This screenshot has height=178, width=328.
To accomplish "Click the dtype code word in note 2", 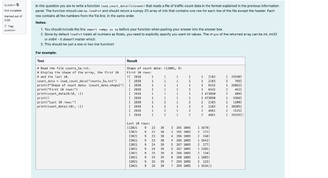I will click(x=214, y=34).
